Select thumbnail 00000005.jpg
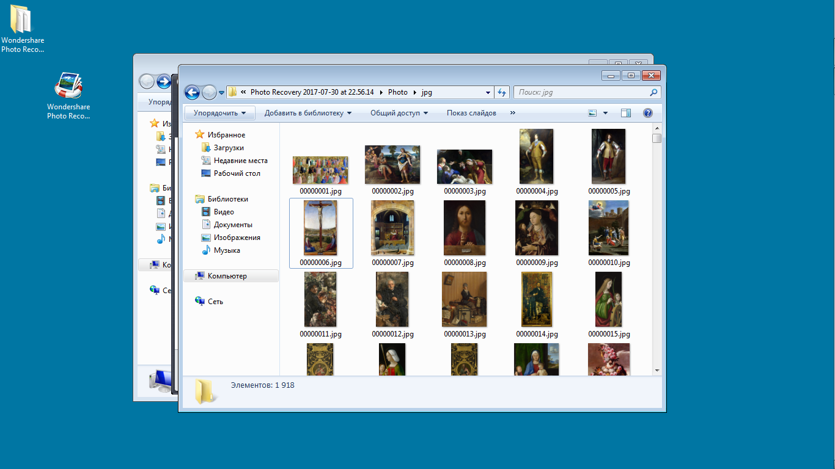The image size is (835, 469). click(x=609, y=156)
